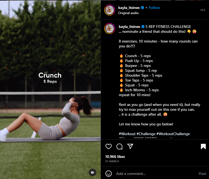Image resolution: width=209 pixels, height=179 pixels.
Task: Like the post with heart icon
Action: click(x=109, y=147)
